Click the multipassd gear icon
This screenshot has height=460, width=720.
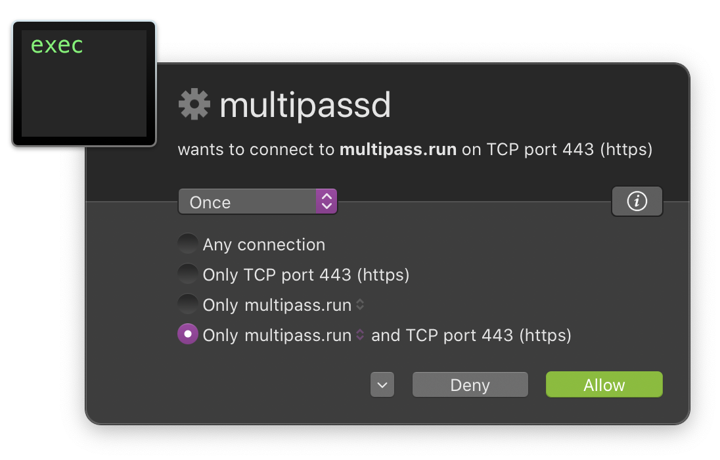point(193,103)
